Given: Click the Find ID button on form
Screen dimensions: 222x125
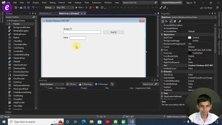Looking at the screenshot, I should [x=113, y=32].
